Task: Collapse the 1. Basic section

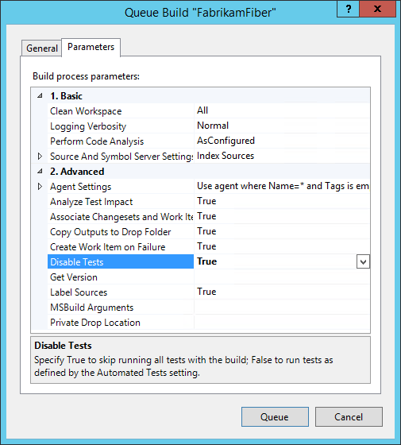Action: pos(40,96)
